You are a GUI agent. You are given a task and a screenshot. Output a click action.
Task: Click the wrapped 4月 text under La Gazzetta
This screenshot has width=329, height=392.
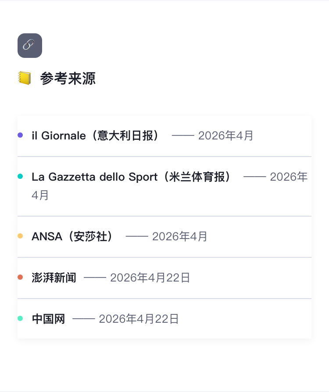(x=40, y=196)
